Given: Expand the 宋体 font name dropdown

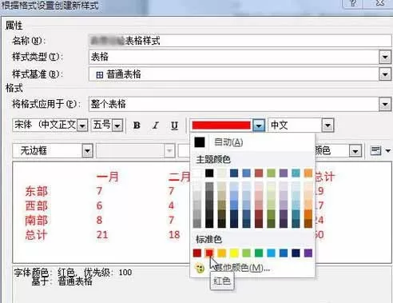Looking at the screenshot, I should click(x=82, y=125).
